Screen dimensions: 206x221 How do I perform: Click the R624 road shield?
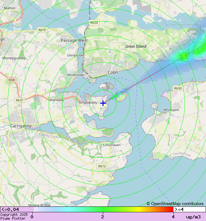tap(94, 23)
